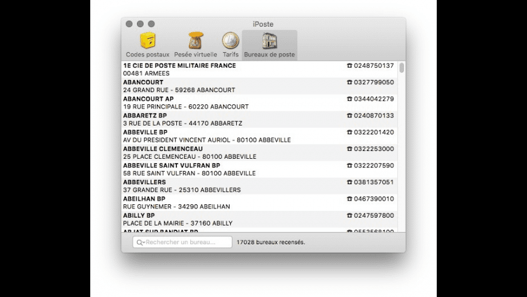Click address PLACE DE LA MAIRIE - 37160 ABILLY
527x297 pixels.
[x=178, y=223]
